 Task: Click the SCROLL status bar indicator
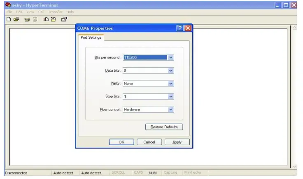[x=118, y=172]
